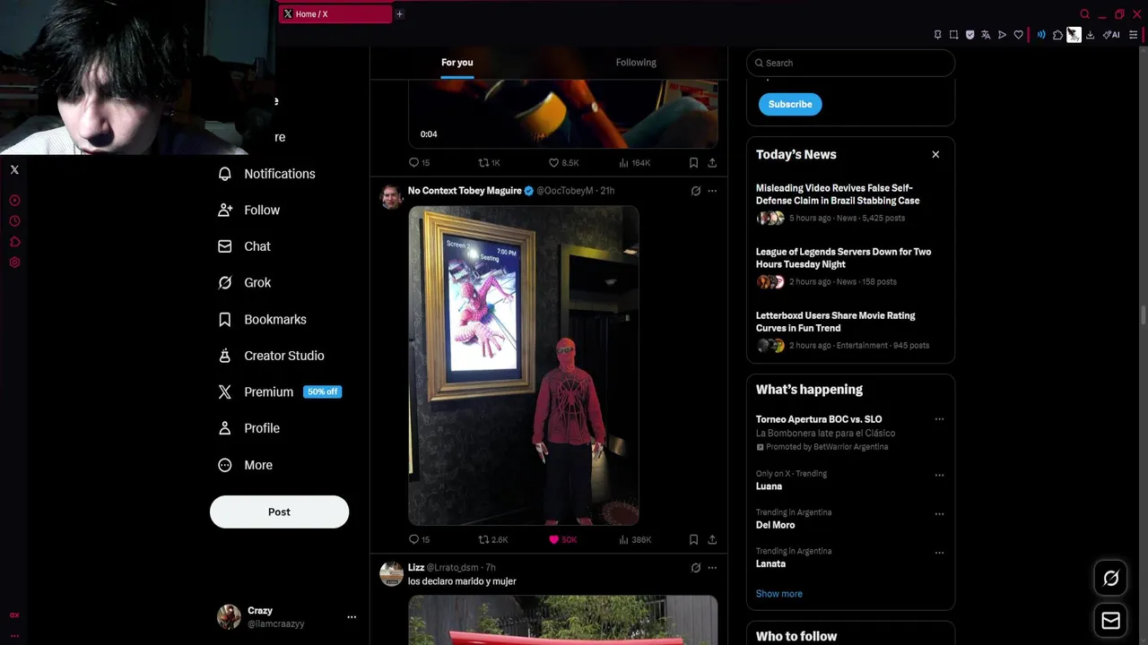The width and height of the screenshot is (1148, 645).
Task: Bookmark the No Context Tobey Maguire post
Action: point(693,539)
